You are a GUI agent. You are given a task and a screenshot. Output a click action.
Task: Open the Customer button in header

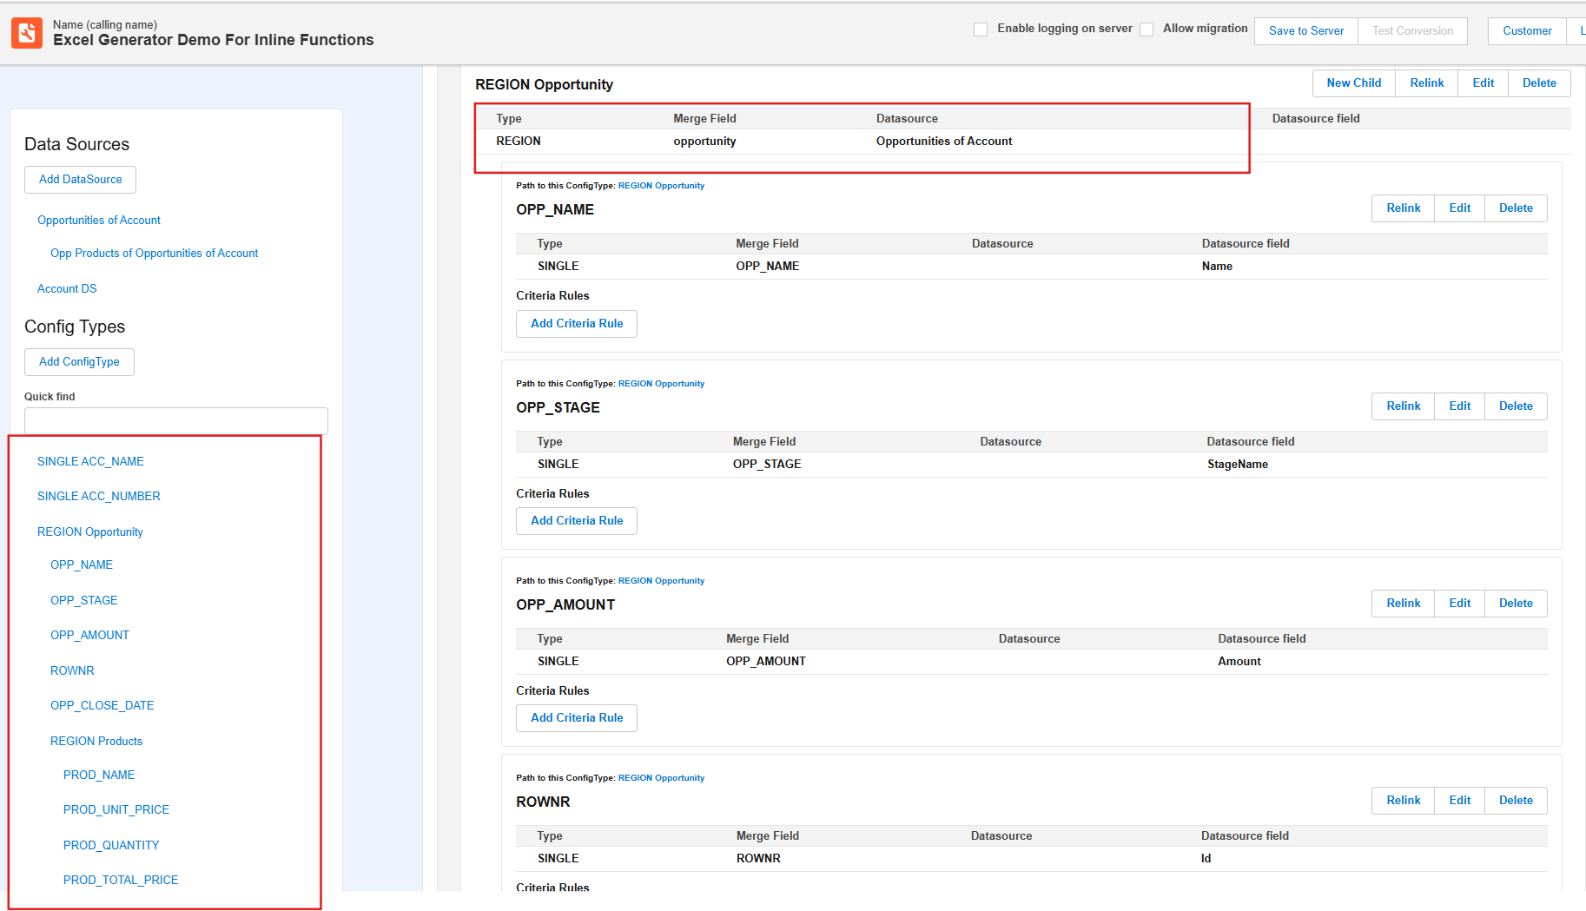click(x=1527, y=31)
